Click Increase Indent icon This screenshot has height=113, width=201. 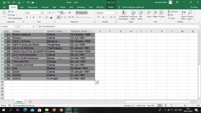[x=73, y=17]
